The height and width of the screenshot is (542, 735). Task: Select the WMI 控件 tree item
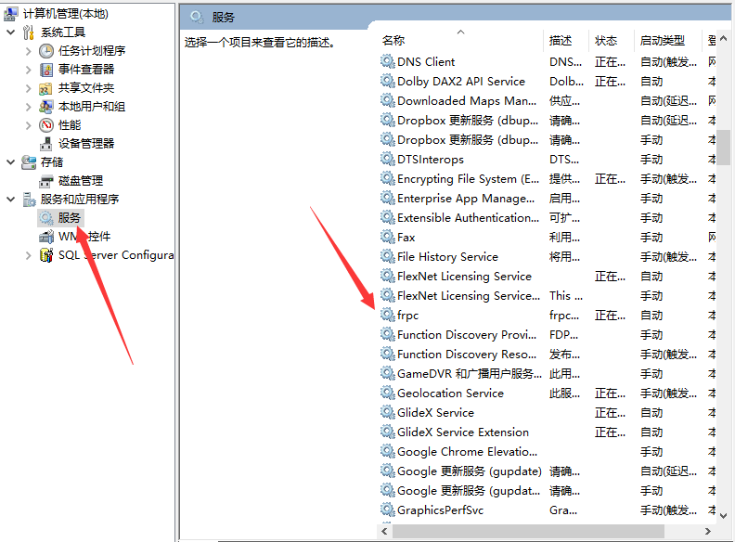click(x=84, y=237)
